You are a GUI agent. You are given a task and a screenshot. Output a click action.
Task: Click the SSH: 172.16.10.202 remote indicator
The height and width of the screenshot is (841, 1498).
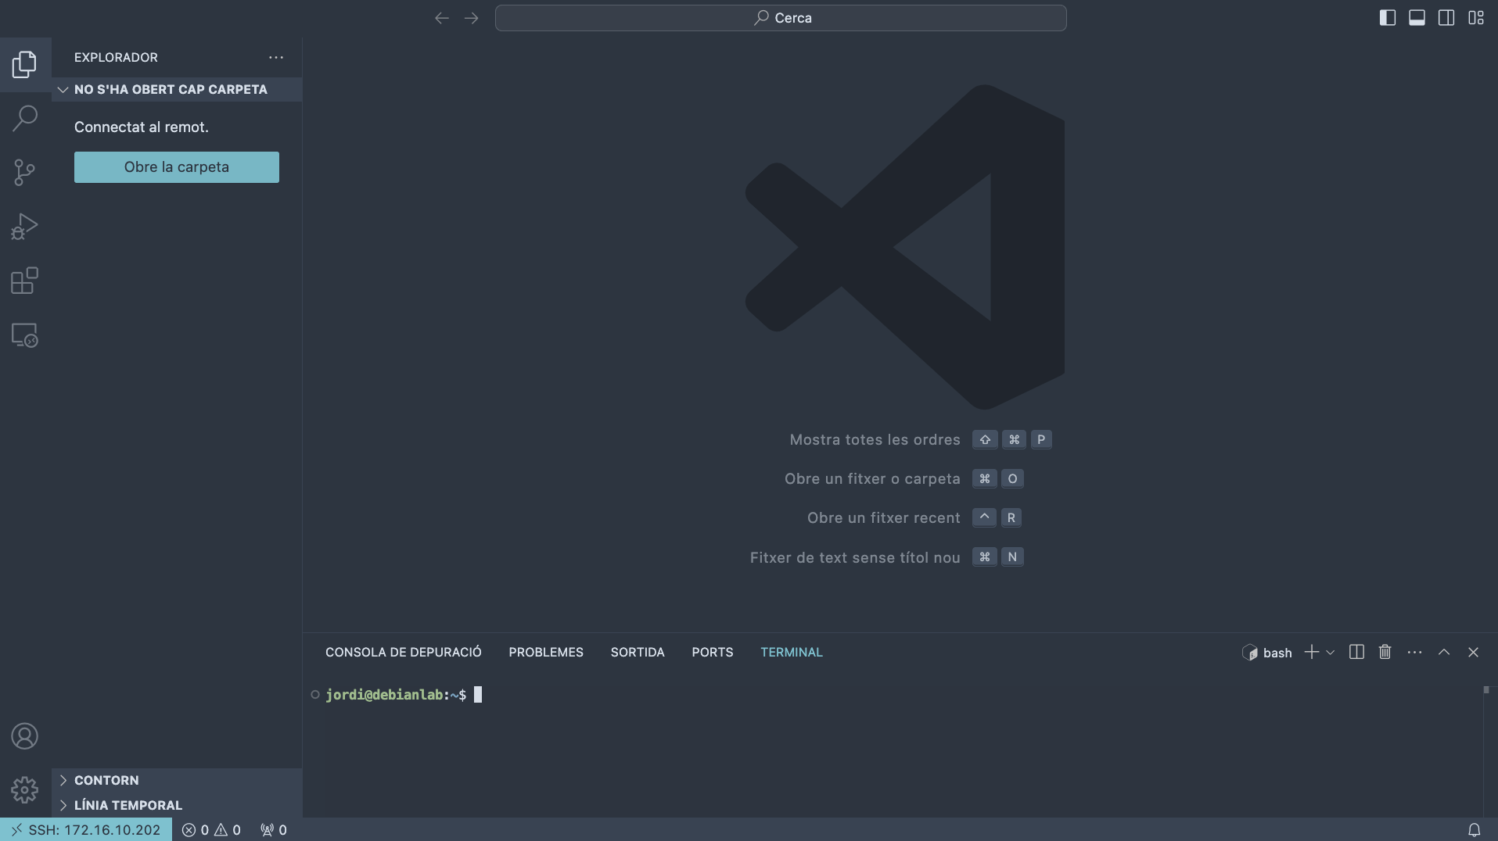coord(86,830)
